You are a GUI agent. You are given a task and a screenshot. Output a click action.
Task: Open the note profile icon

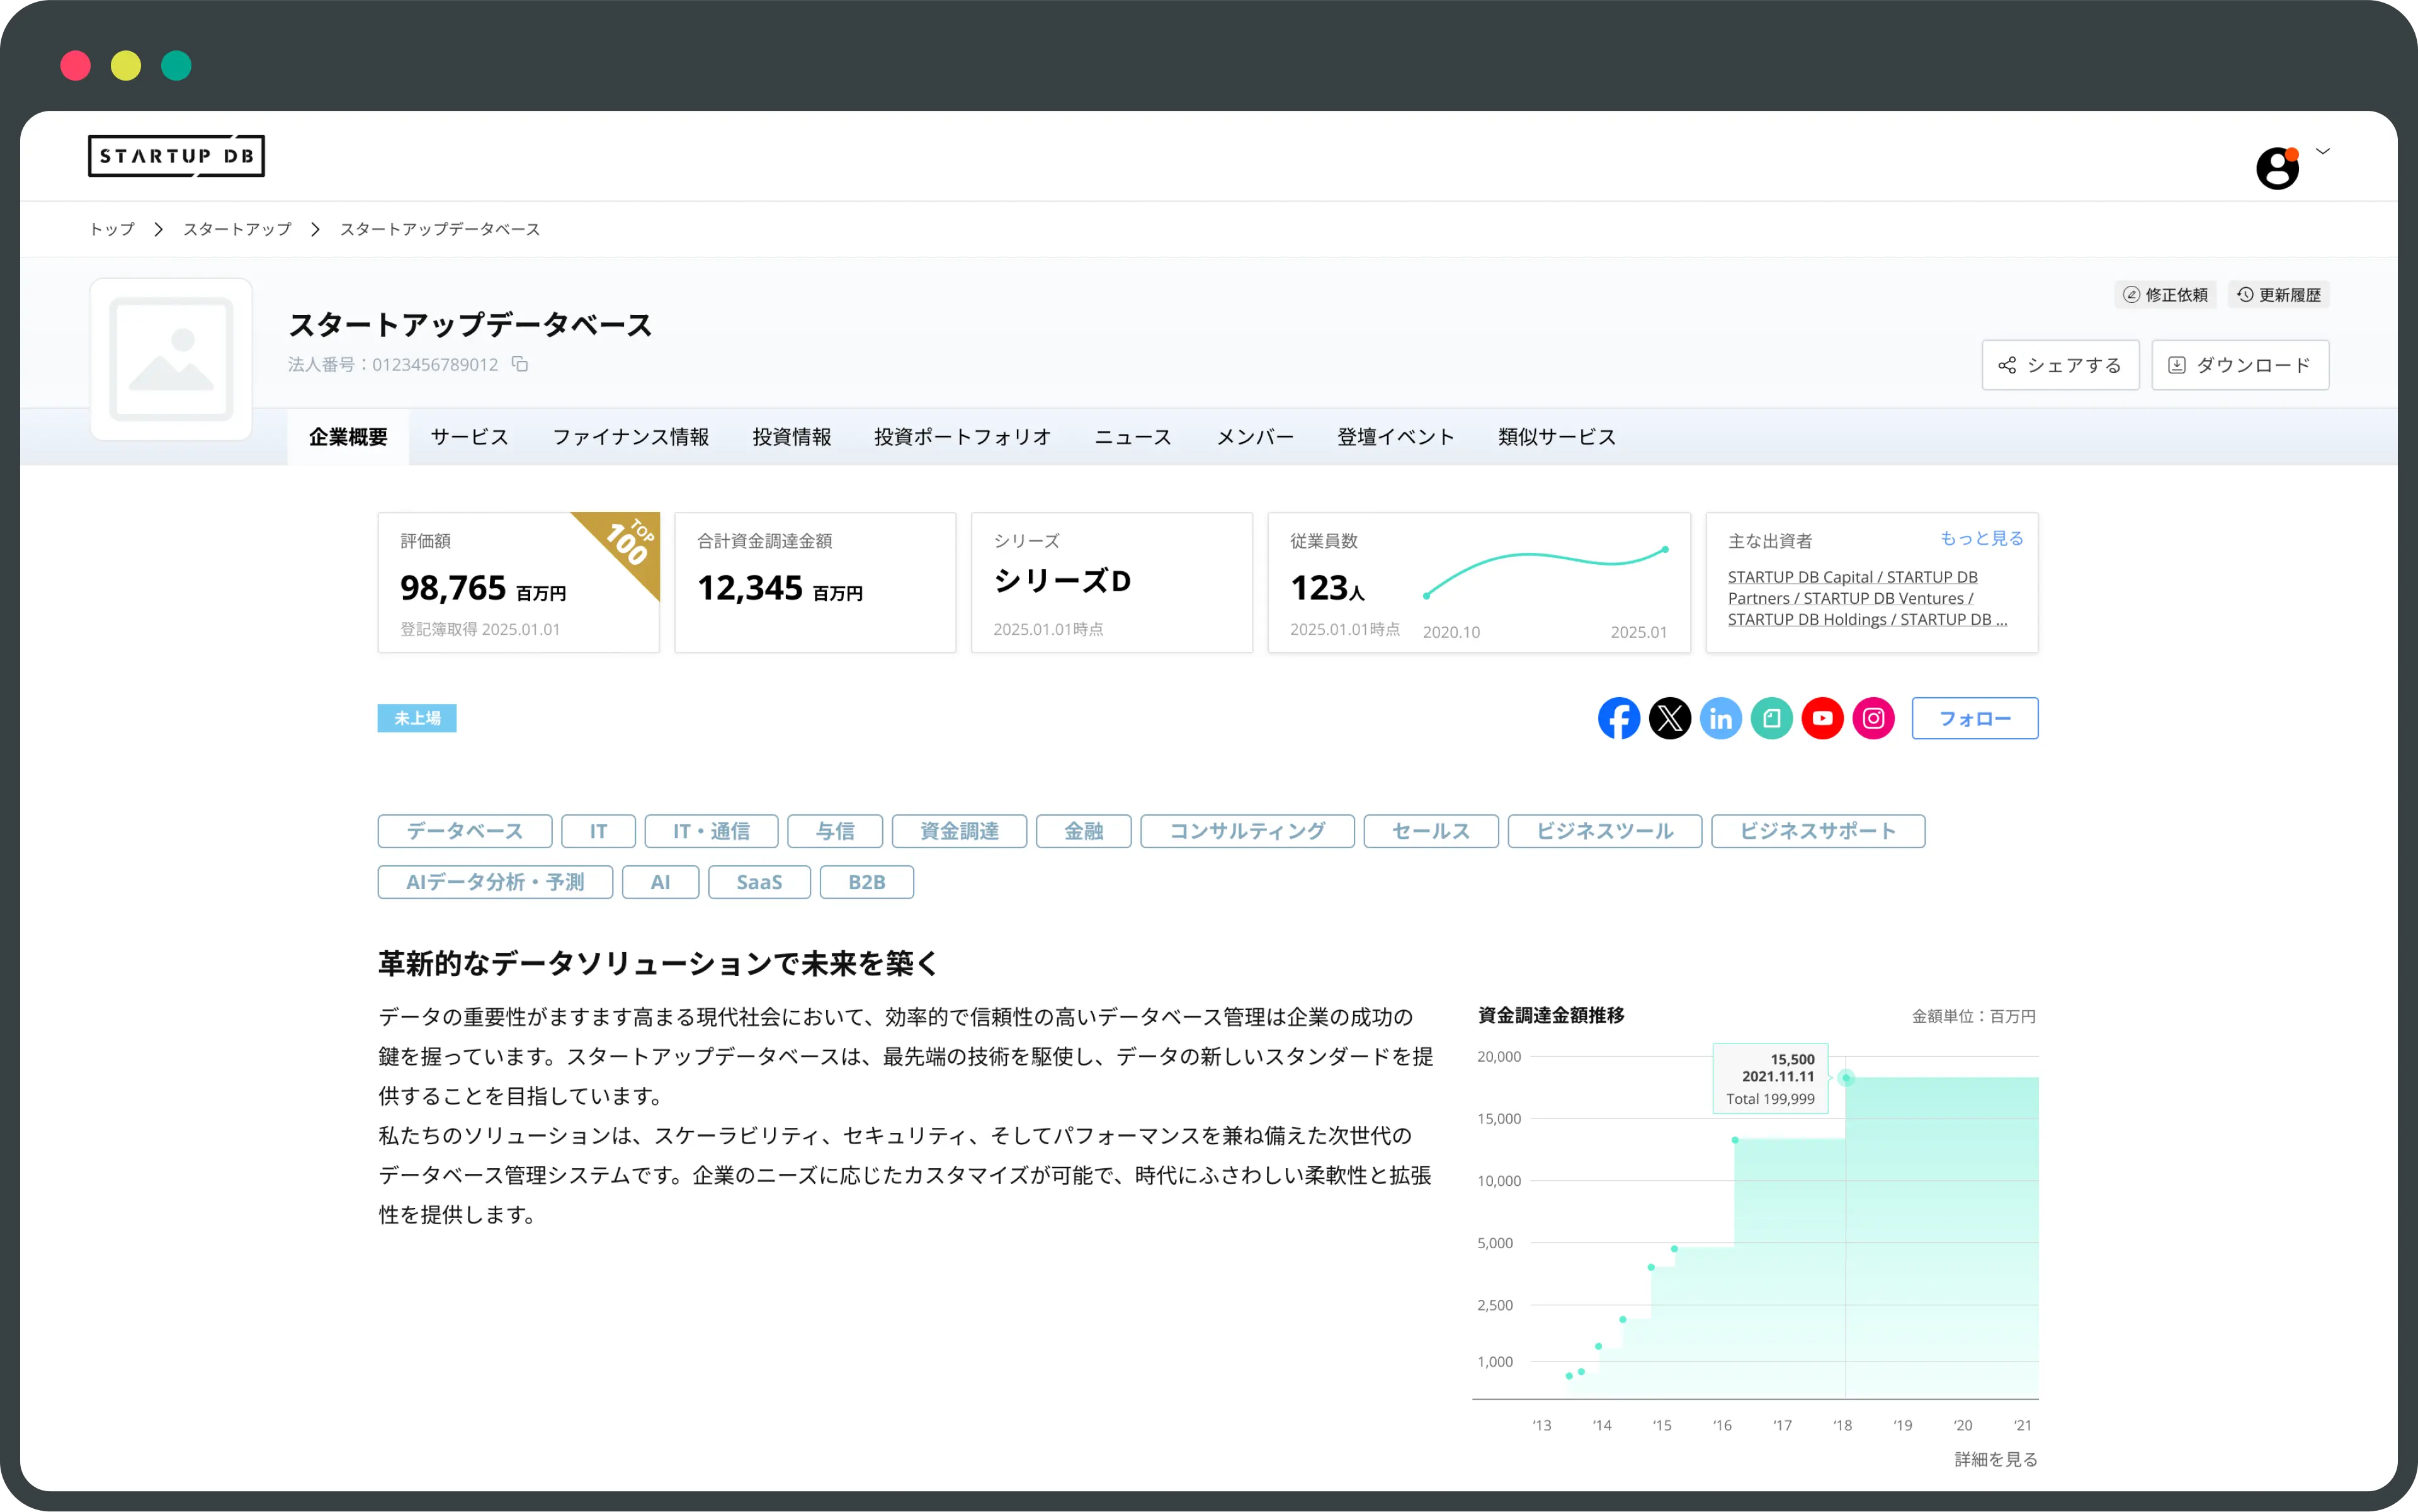coord(1772,718)
